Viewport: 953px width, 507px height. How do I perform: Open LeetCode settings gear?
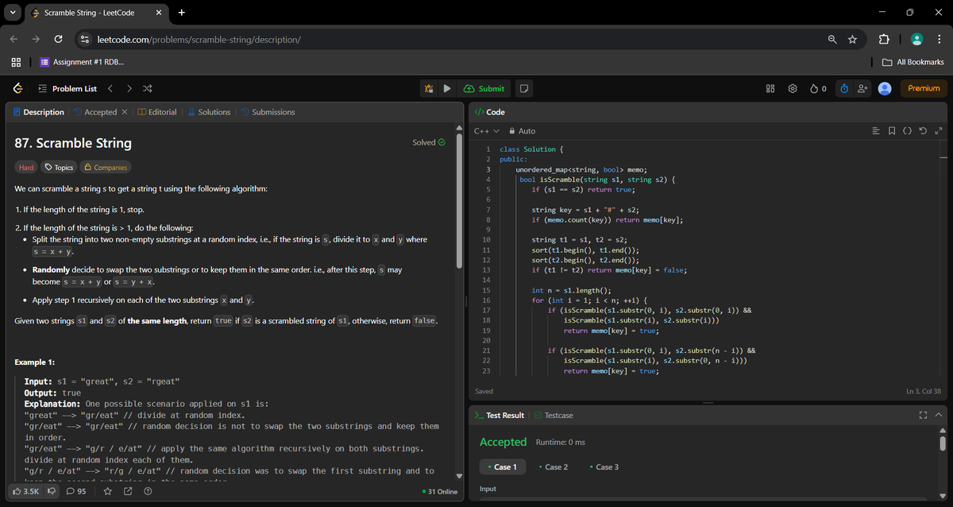click(x=792, y=88)
